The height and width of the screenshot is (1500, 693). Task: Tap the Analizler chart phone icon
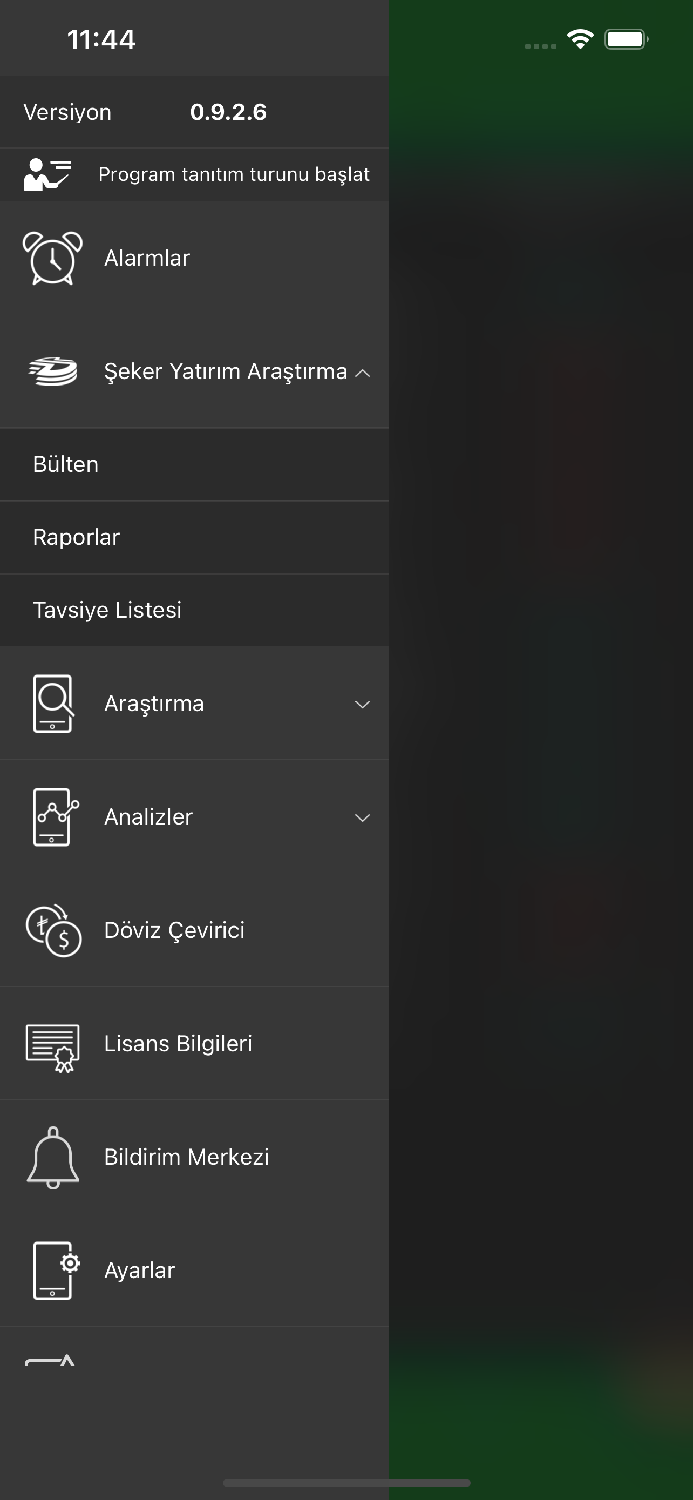pyautogui.click(x=55, y=817)
